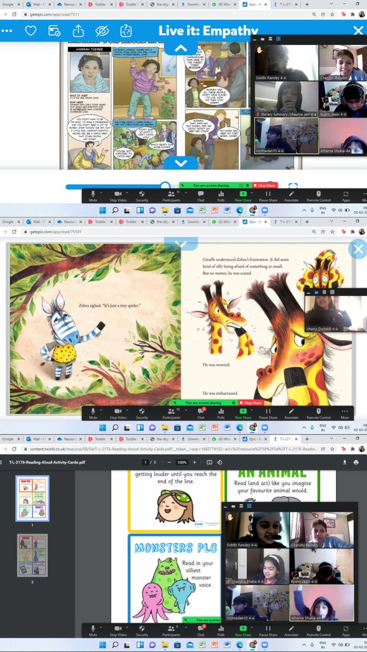This screenshot has height=652, width=367.
Task: Open Remote Control in Empathy window Zoom toolbar
Action: pyautogui.click(x=319, y=196)
